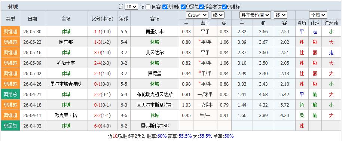Click the score 3-2(1-1) at 欧克莱卡诺
The height and width of the screenshot is (141, 342).
tap(103, 115)
